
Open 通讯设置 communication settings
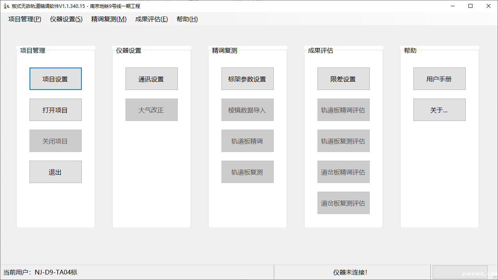151,79
